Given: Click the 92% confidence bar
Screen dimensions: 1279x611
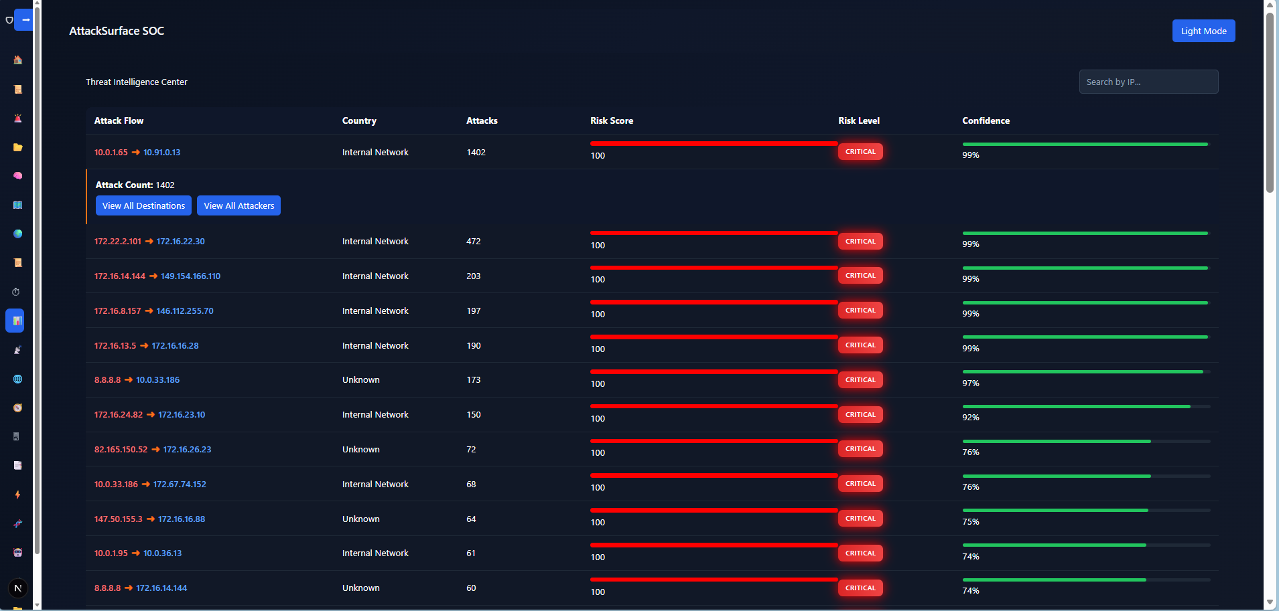Looking at the screenshot, I should [1086, 406].
